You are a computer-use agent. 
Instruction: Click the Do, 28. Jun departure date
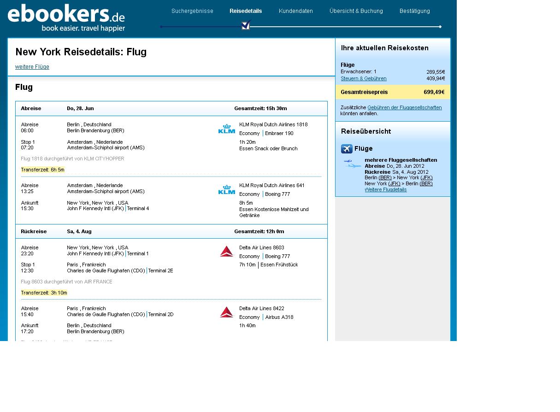tap(80, 108)
